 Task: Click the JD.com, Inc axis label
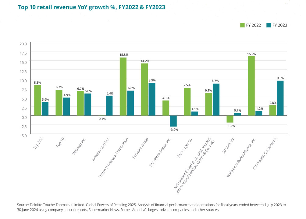(x=228, y=146)
